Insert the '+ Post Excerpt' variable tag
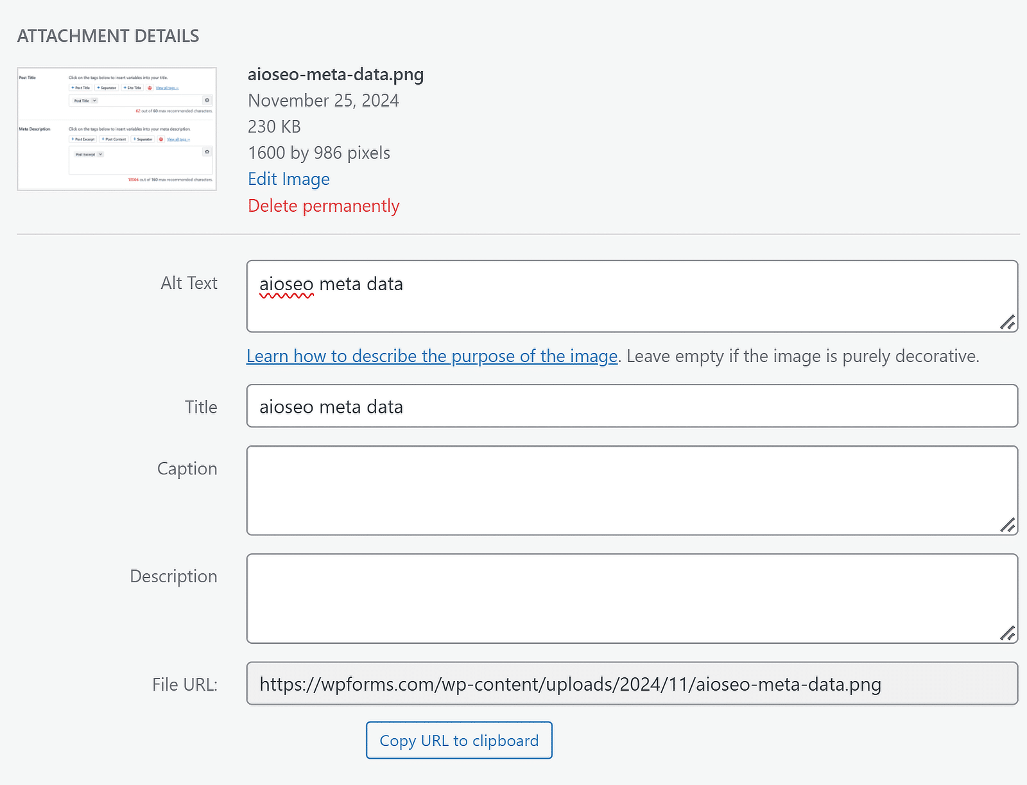The image size is (1027, 785). [x=82, y=139]
